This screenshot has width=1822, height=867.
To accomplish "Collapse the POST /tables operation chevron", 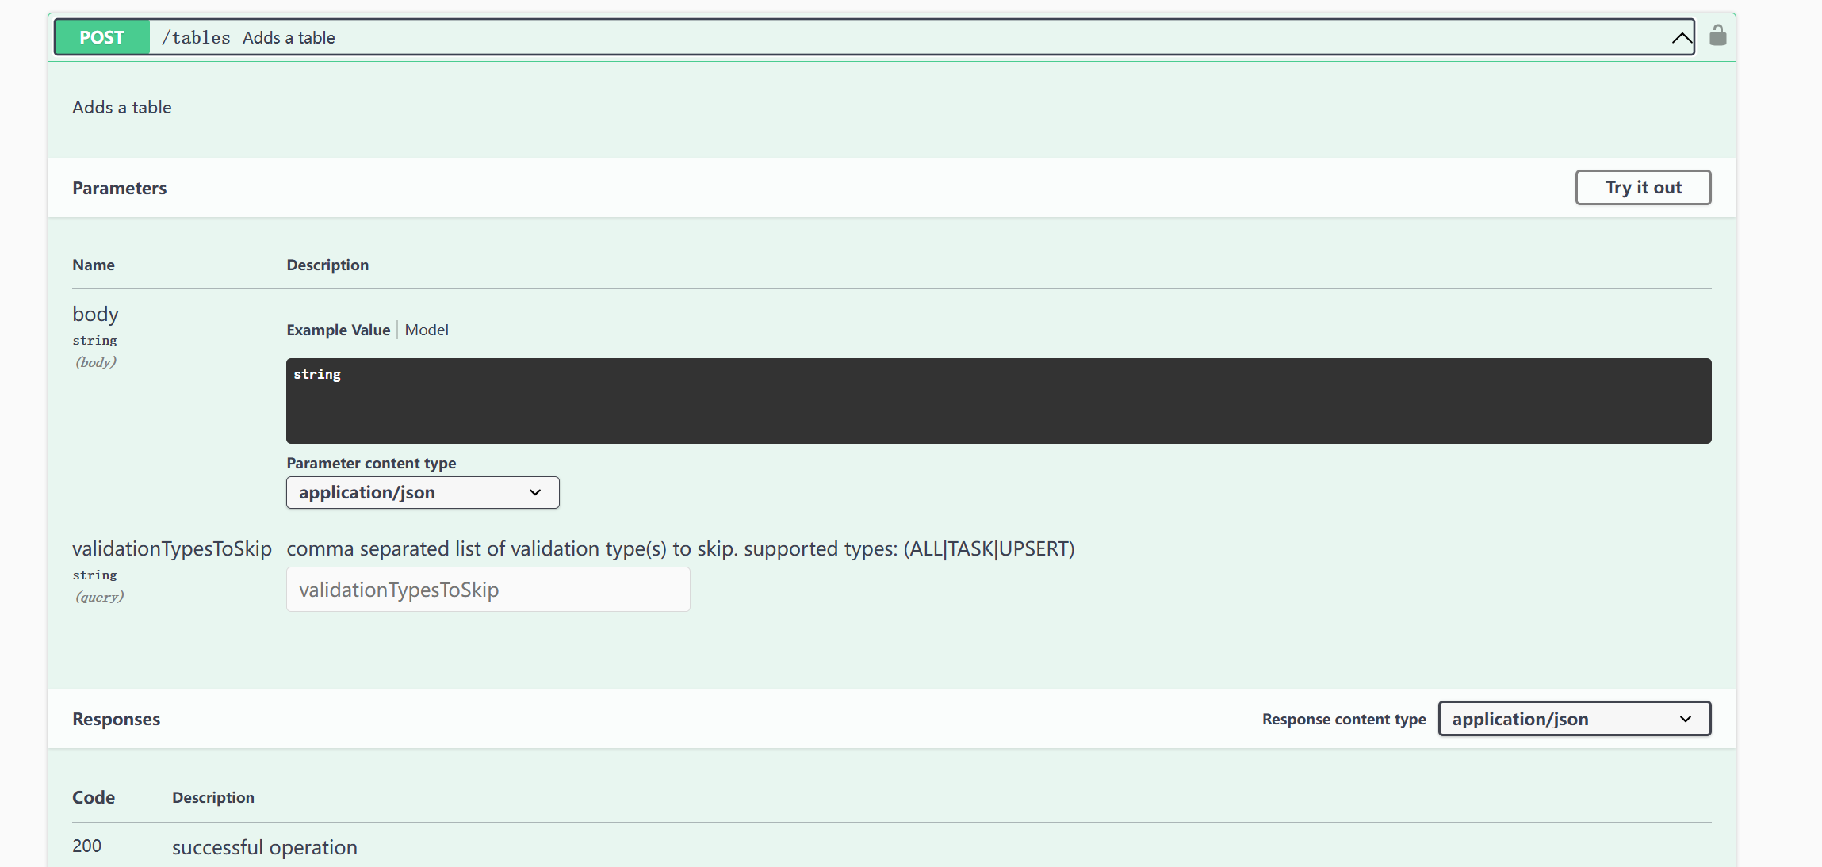I will [x=1681, y=37].
